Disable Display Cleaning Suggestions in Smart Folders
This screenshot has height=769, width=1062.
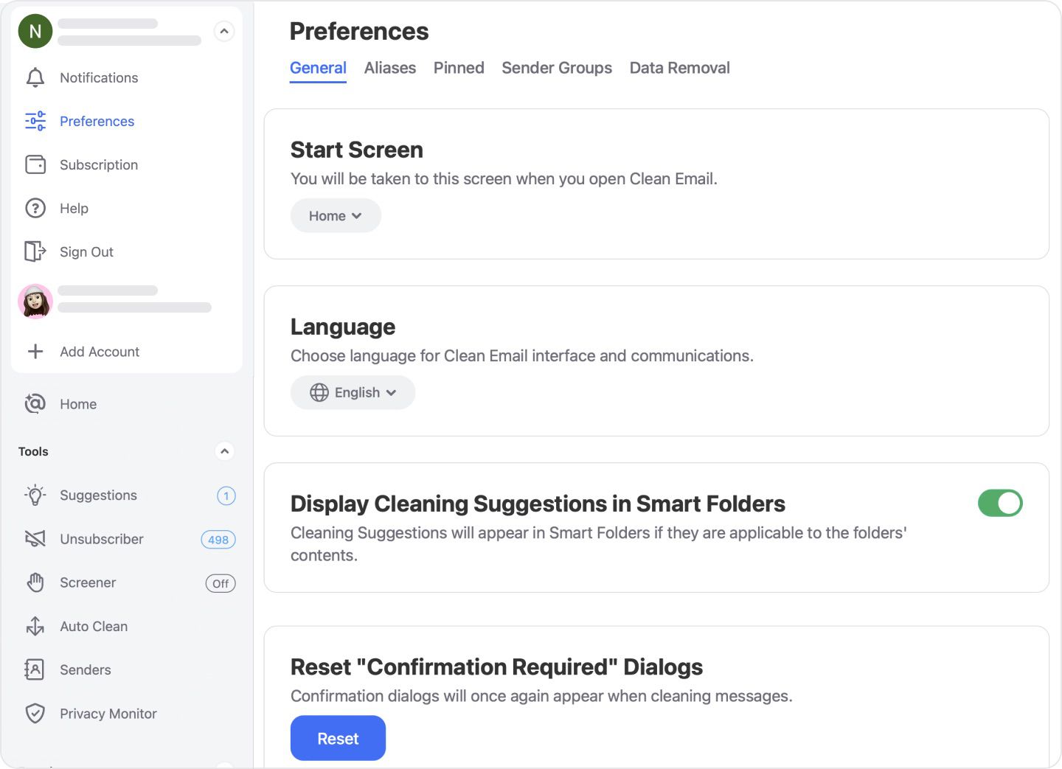[1000, 503]
